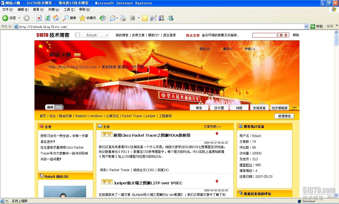
Task: Open the freebsd category link
Action: (81, 116)
